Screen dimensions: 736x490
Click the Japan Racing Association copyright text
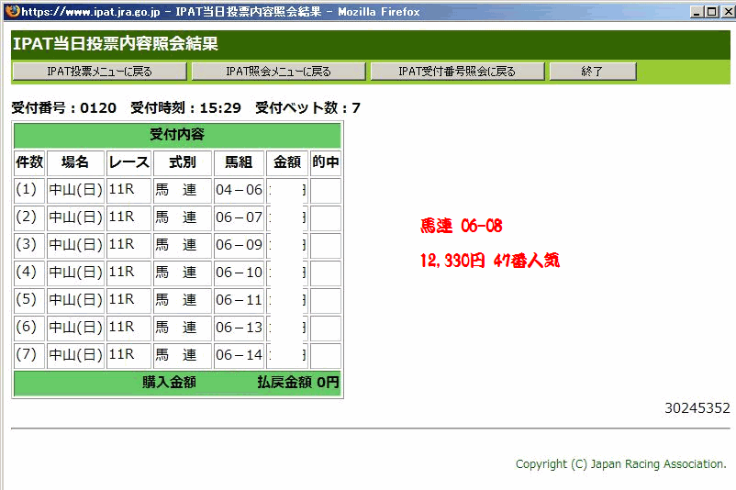click(621, 464)
